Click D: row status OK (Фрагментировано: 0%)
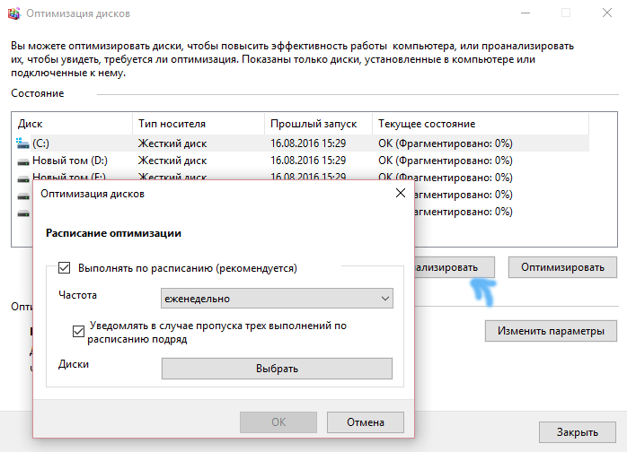Viewport: 627px width, 452px height. (x=446, y=161)
